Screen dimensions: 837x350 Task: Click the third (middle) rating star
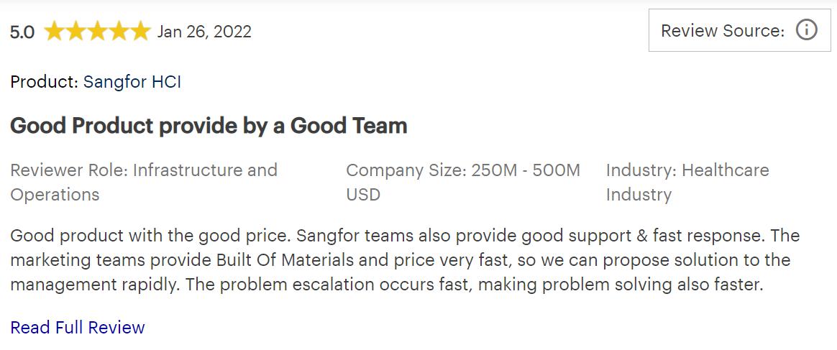pos(97,32)
